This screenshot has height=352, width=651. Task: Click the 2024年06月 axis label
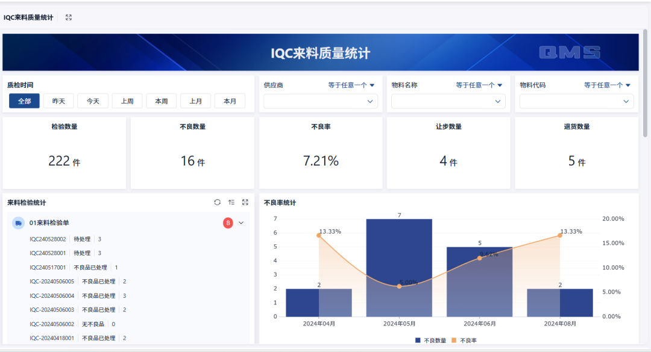point(480,323)
